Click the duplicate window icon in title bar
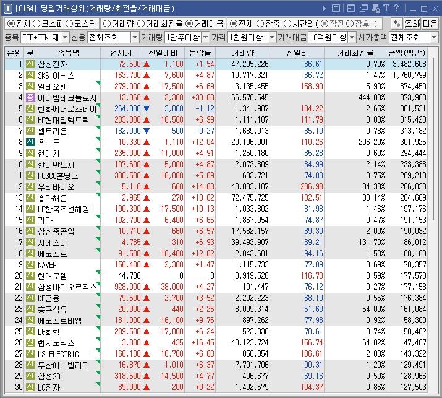Screen dimensions: 442x398 [363, 8]
